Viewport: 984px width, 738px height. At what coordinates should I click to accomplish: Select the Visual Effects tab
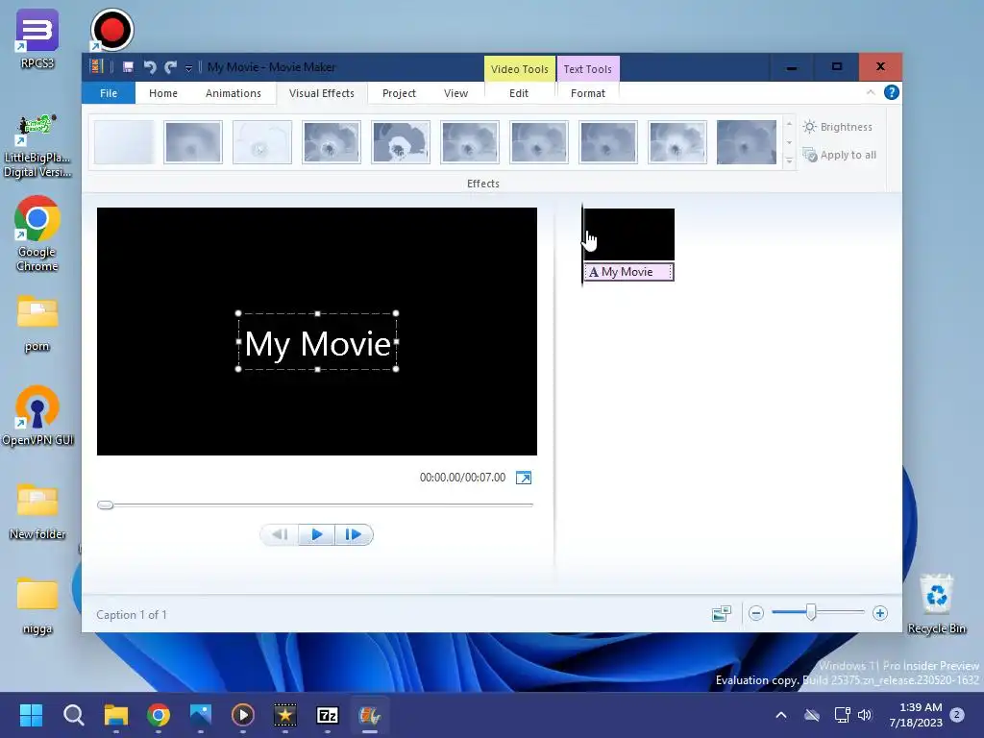321,93
